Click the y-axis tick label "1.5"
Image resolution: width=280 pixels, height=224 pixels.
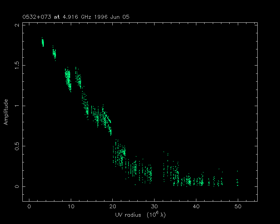pyautogui.click(x=16, y=66)
